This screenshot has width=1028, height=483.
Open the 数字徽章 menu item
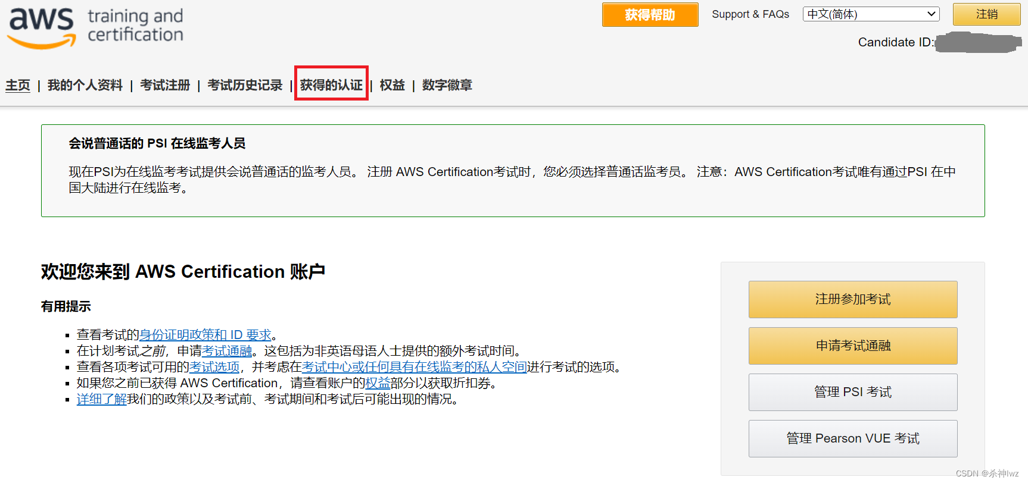(447, 85)
